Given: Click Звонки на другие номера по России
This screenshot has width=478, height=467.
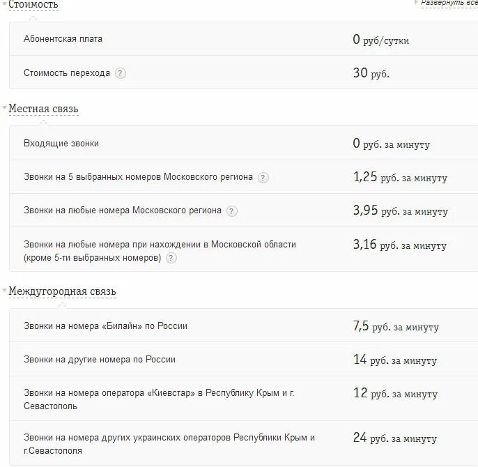Looking at the screenshot, I should (100, 360).
